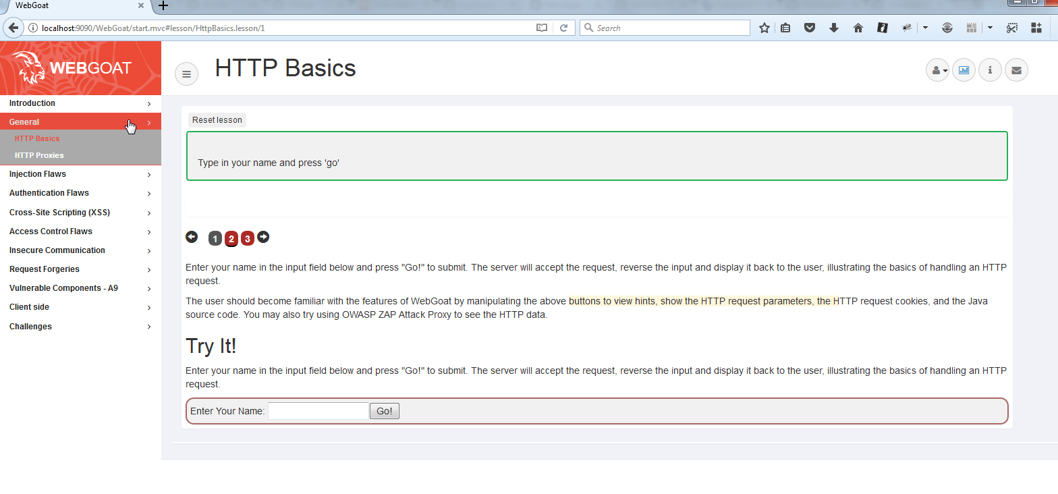Open lesson page 1
1058x494 pixels.
point(215,239)
